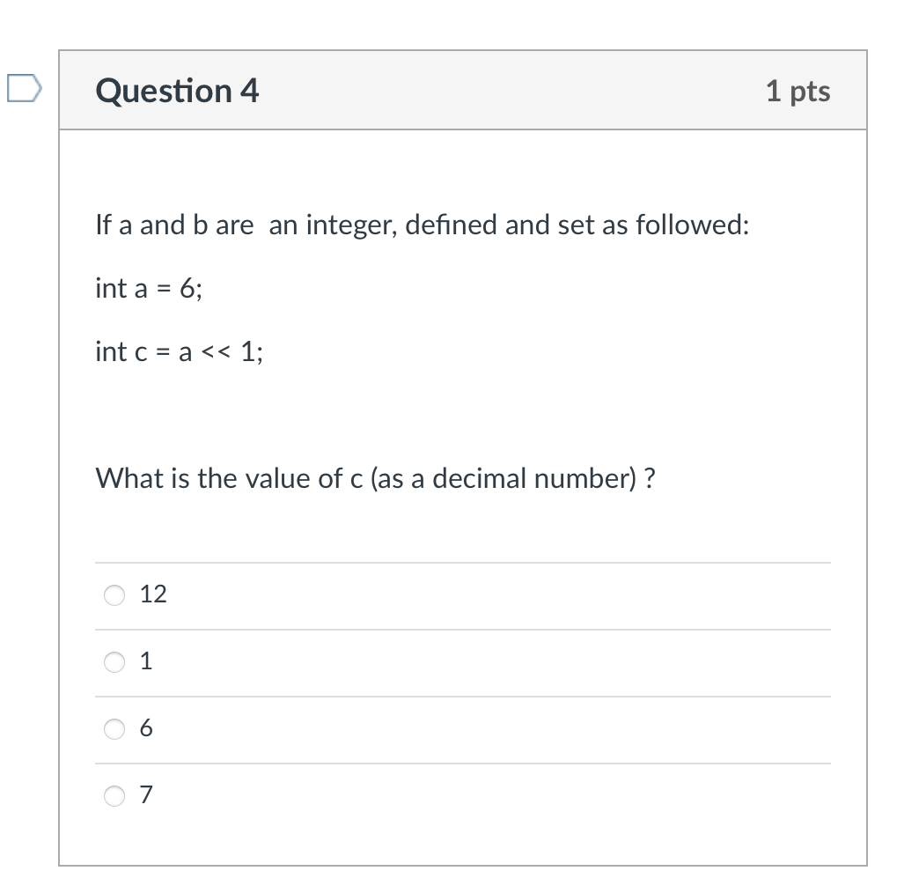This screenshot has height=893, width=919.
Task: Click the answer text reading 12
Action: [x=154, y=594]
